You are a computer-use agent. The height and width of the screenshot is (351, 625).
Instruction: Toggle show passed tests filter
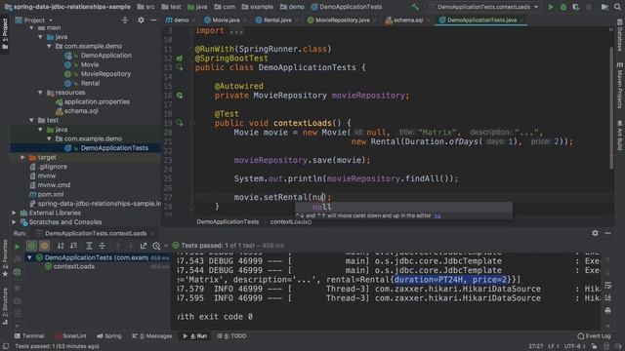31,246
